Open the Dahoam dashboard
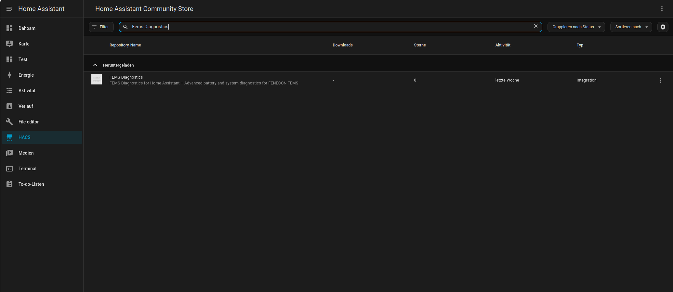This screenshot has height=292, width=673. (x=42, y=28)
